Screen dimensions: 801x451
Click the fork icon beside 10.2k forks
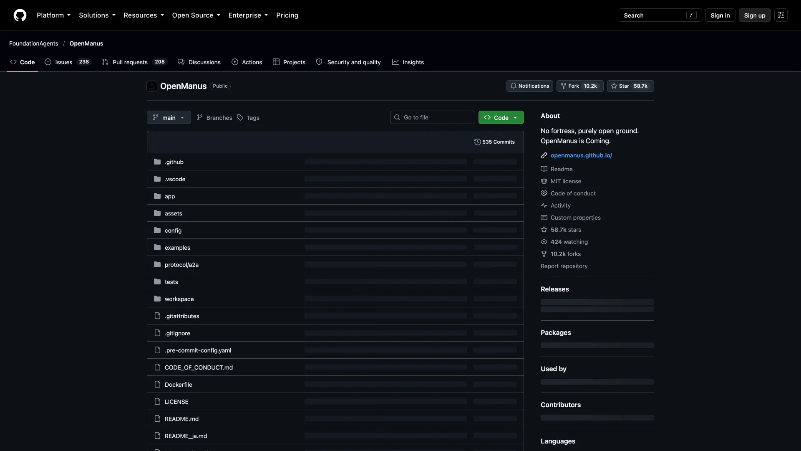coord(544,254)
